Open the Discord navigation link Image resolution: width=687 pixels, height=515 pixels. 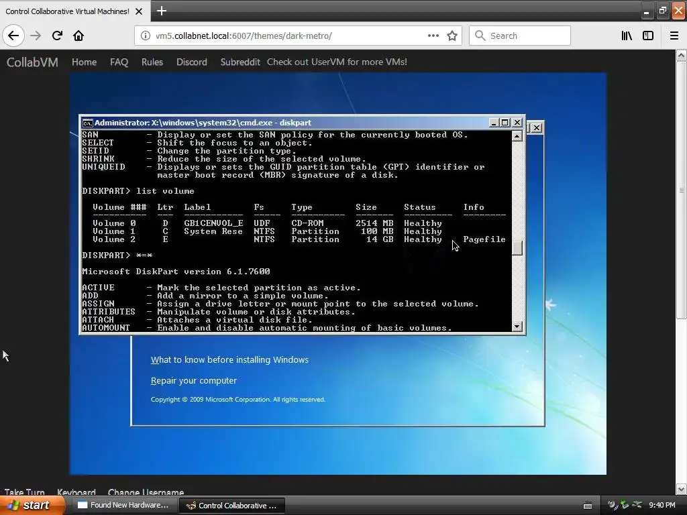(191, 62)
